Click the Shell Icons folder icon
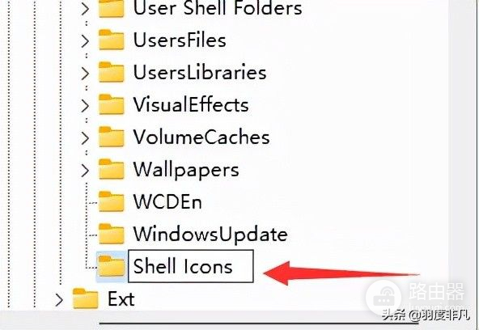This screenshot has width=479, height=330. click(111, 266)
